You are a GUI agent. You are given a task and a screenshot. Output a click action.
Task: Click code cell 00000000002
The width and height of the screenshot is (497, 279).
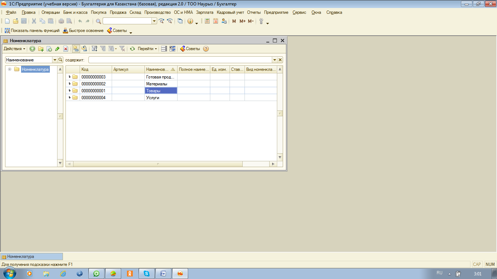coord(96,84)
